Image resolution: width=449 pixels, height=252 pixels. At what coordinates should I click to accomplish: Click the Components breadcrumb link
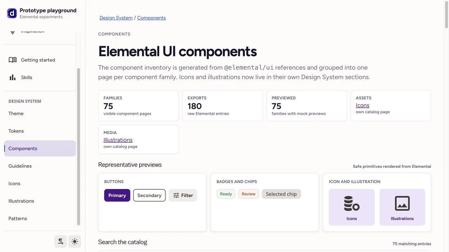pos(152,18)
